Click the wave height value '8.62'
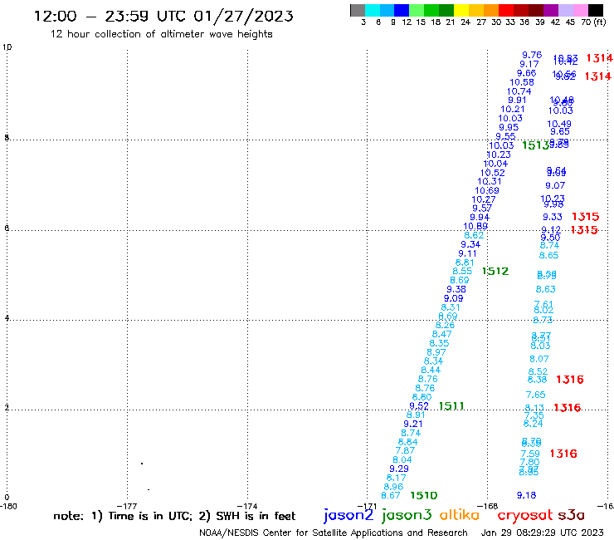The image size is (614, 540). (474, 235)
